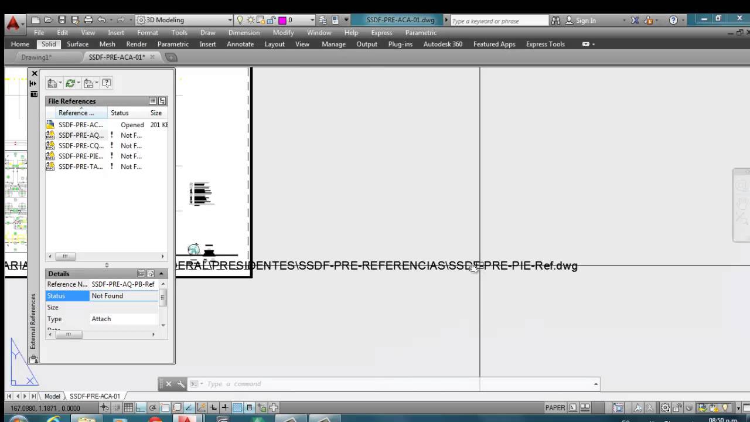Click the new drawing tab plus icon
The height and width of the screenshot is (422, 750).
point(171,57)
